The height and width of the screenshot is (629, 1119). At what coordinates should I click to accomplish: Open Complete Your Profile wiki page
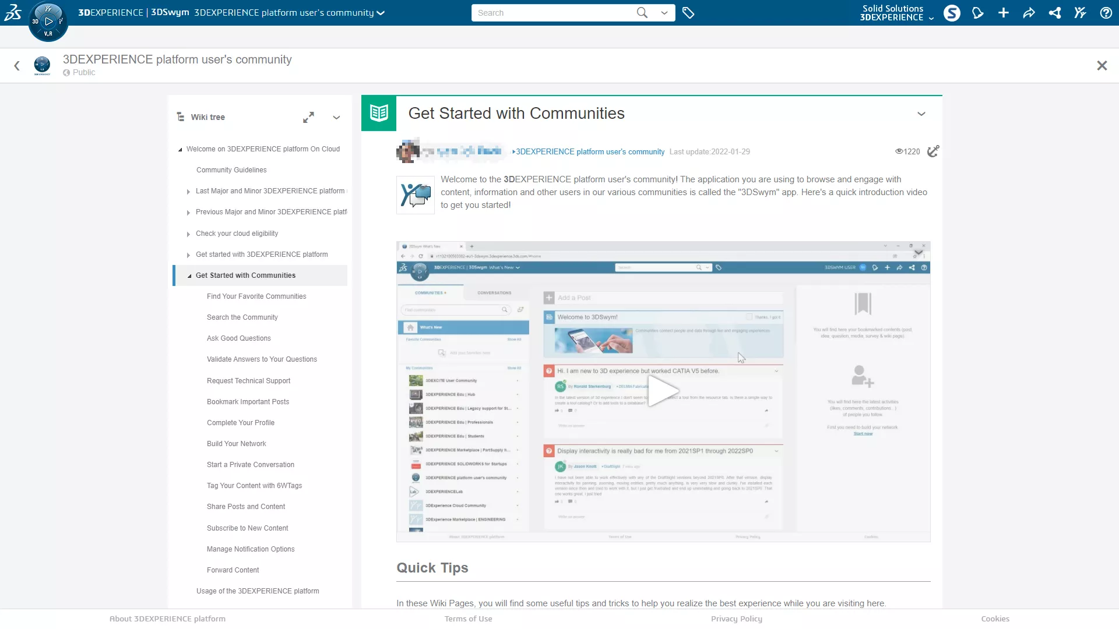[240, 423]
